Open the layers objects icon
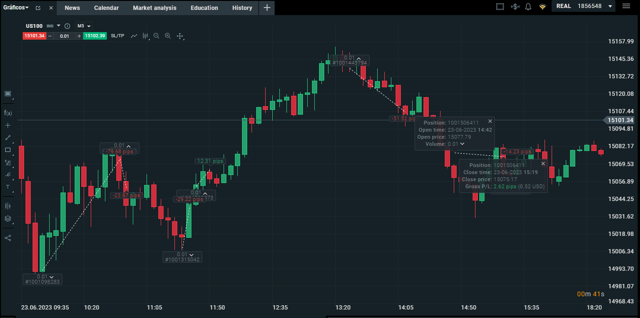Image resolution: width=640 pixels, height=318 pixels. pyautogui.click(x=8, y=218)
